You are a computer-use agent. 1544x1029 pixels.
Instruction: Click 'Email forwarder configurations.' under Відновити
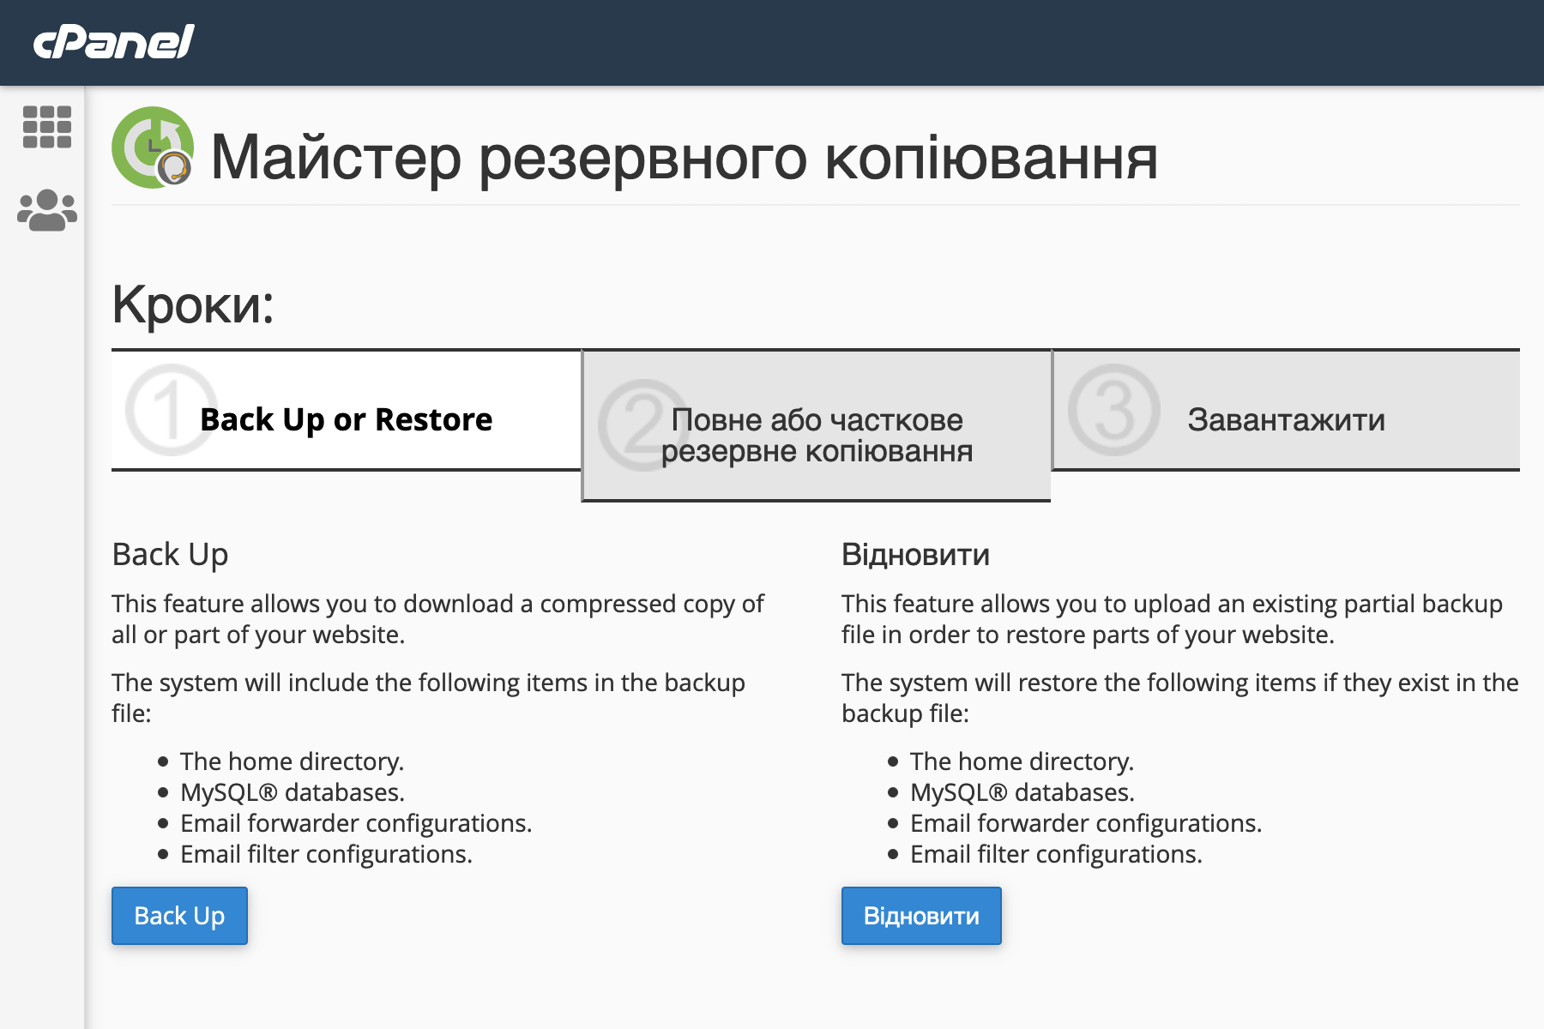pos(1086,823)
